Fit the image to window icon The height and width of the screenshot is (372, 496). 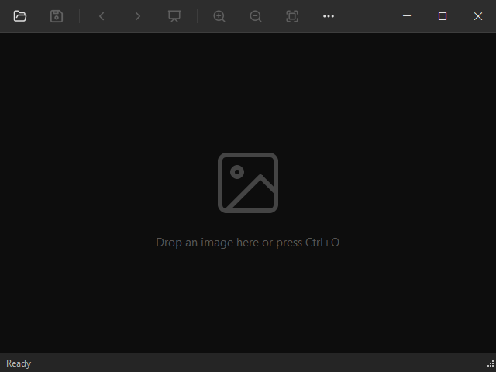[292, 16]
